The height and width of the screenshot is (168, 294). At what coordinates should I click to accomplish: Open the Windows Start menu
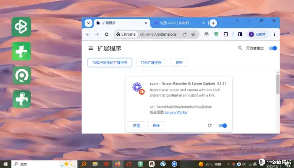tap(6, 164)
